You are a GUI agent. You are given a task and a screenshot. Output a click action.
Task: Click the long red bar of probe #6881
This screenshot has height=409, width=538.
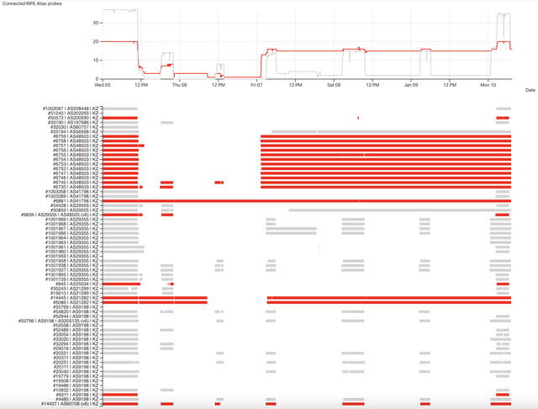(307, 201)
